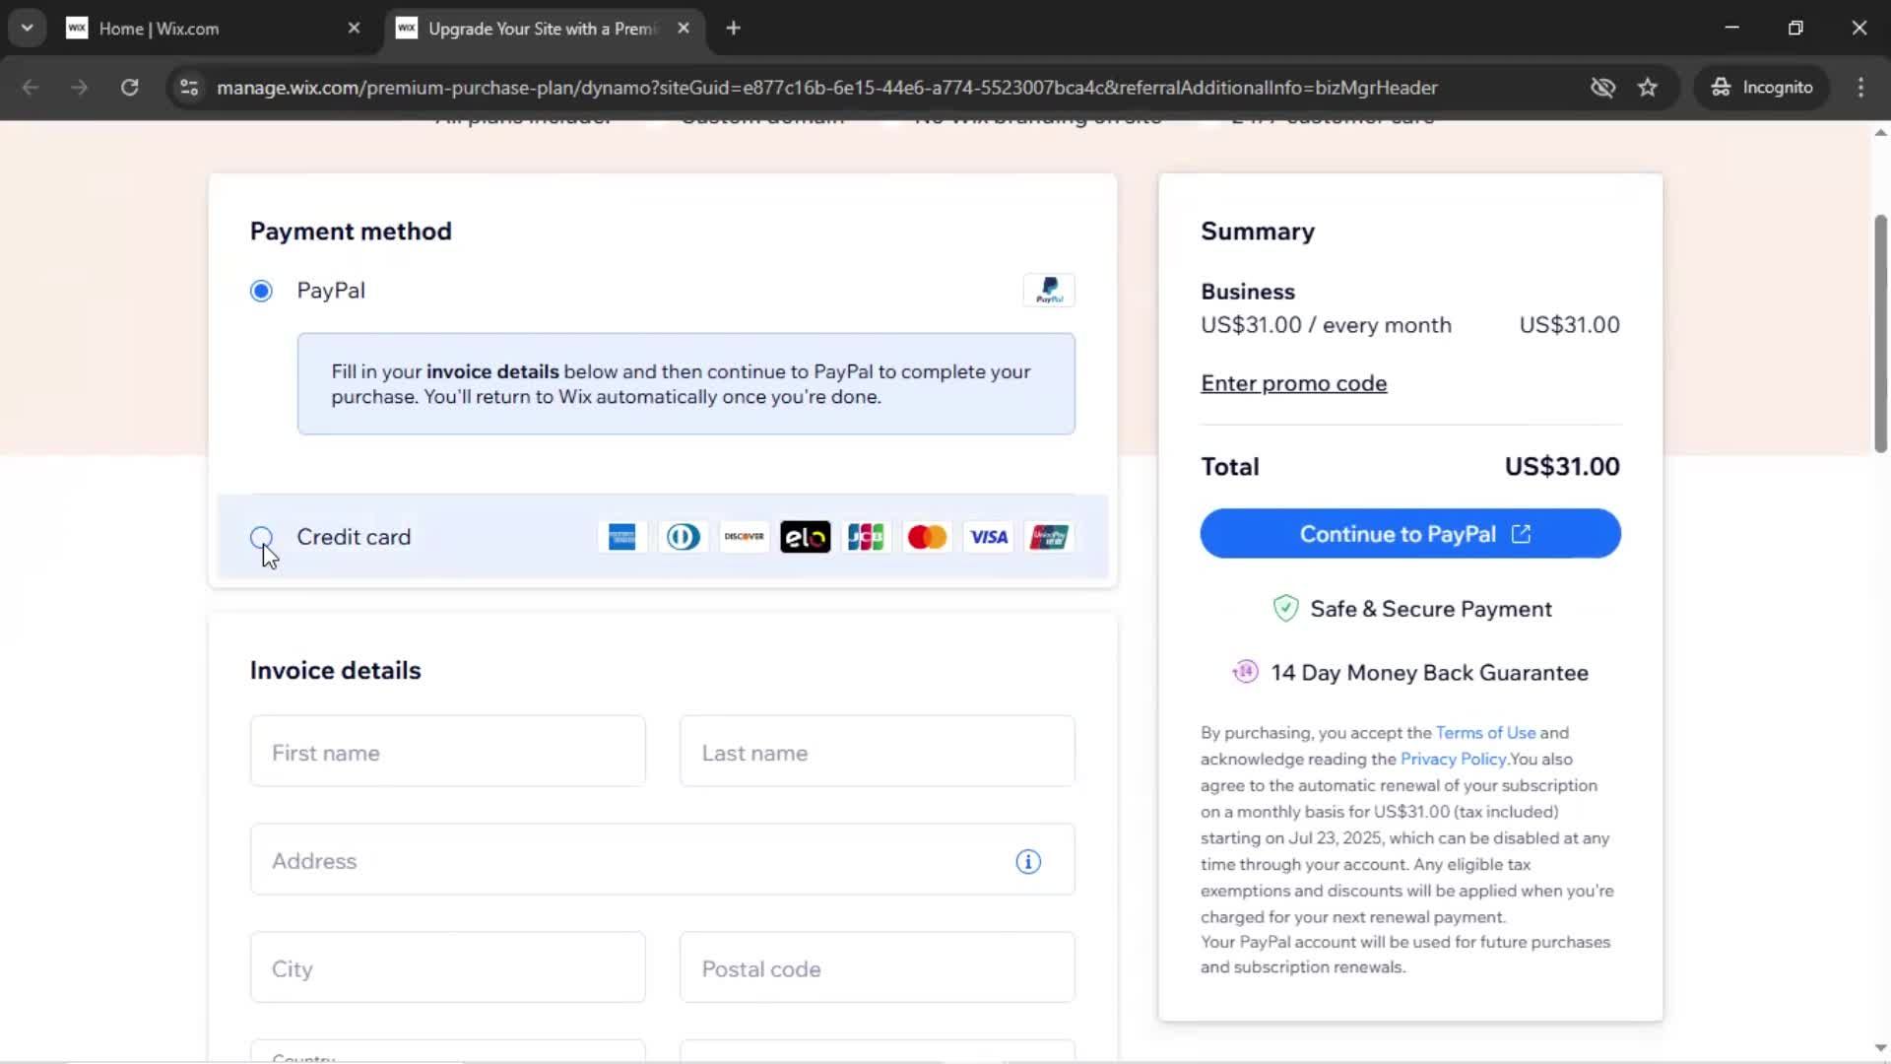Click the Total US$31.00 amount
Image resolution: width=1891 pixels, height=1064 pixels.
[x=1562, y=467]
